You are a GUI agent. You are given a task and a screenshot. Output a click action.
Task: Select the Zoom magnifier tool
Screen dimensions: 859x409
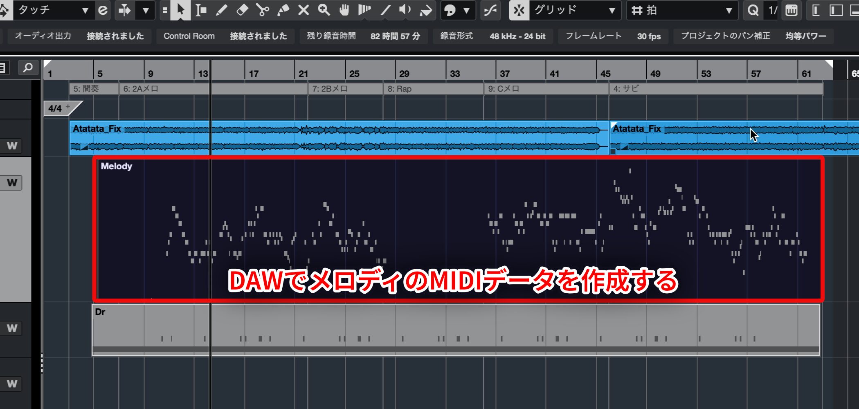pyautogui.click(x=324, y=10)
